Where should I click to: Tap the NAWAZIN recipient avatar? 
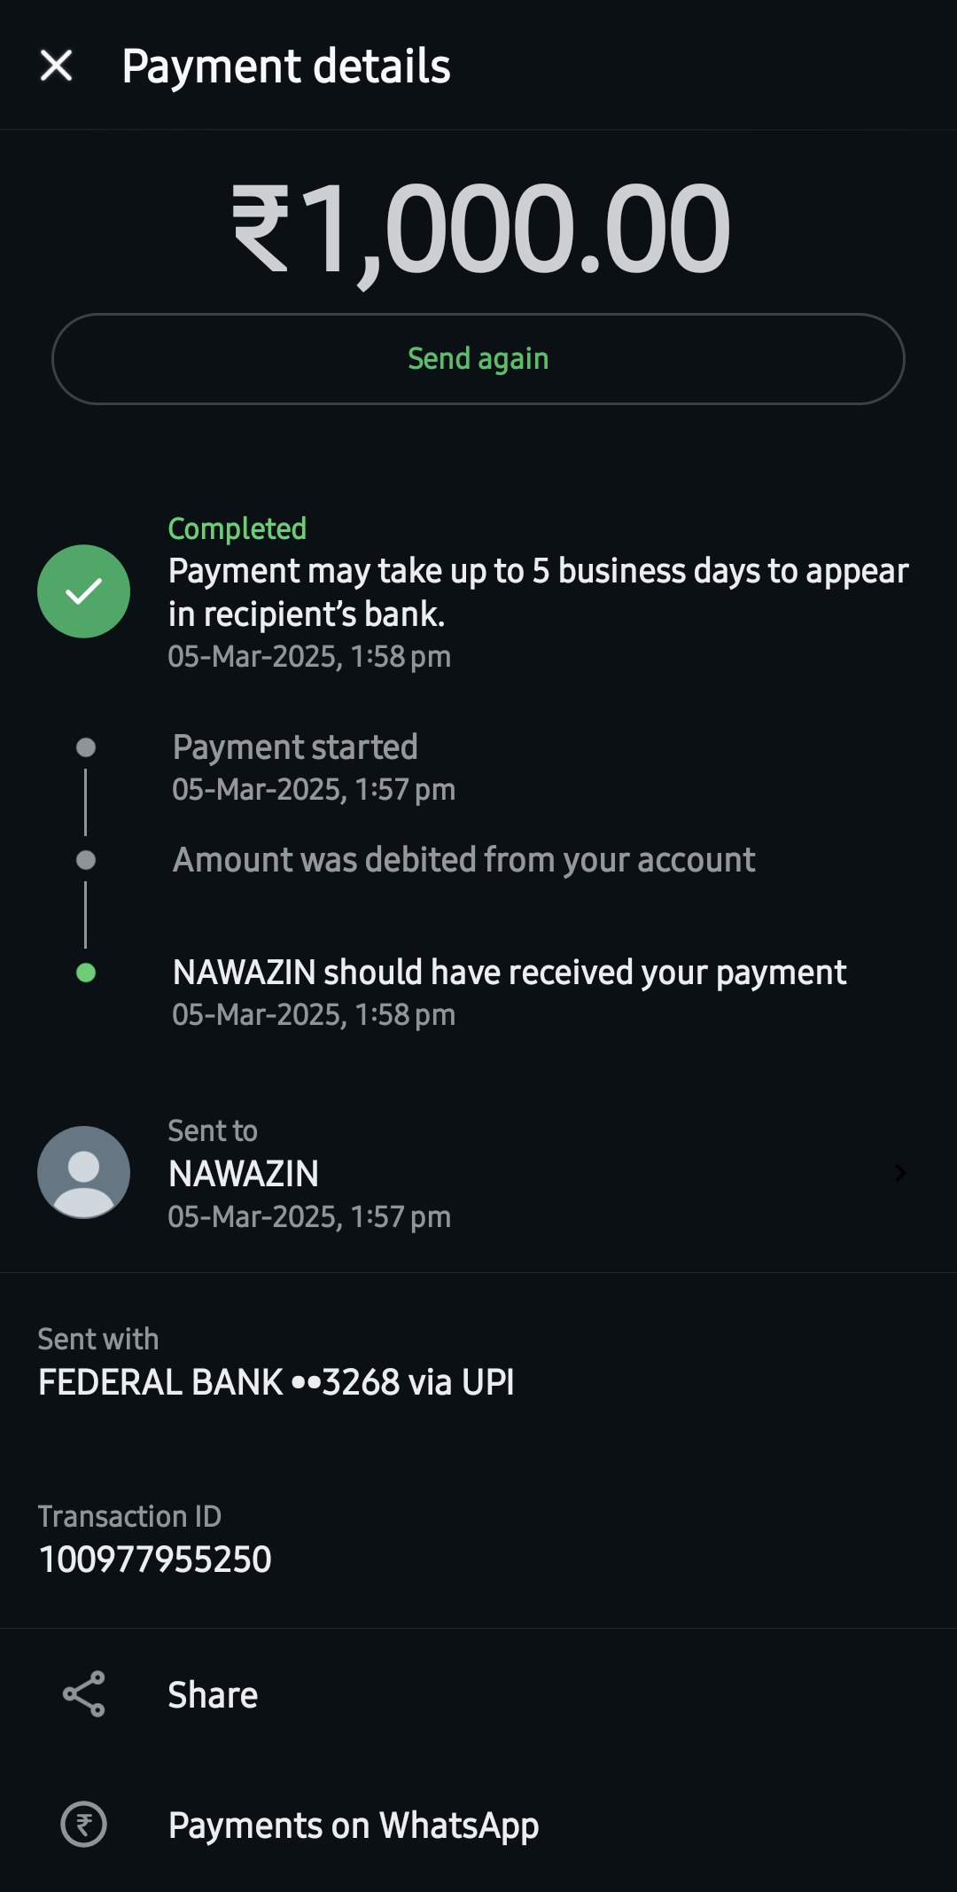coord(83,1172)
